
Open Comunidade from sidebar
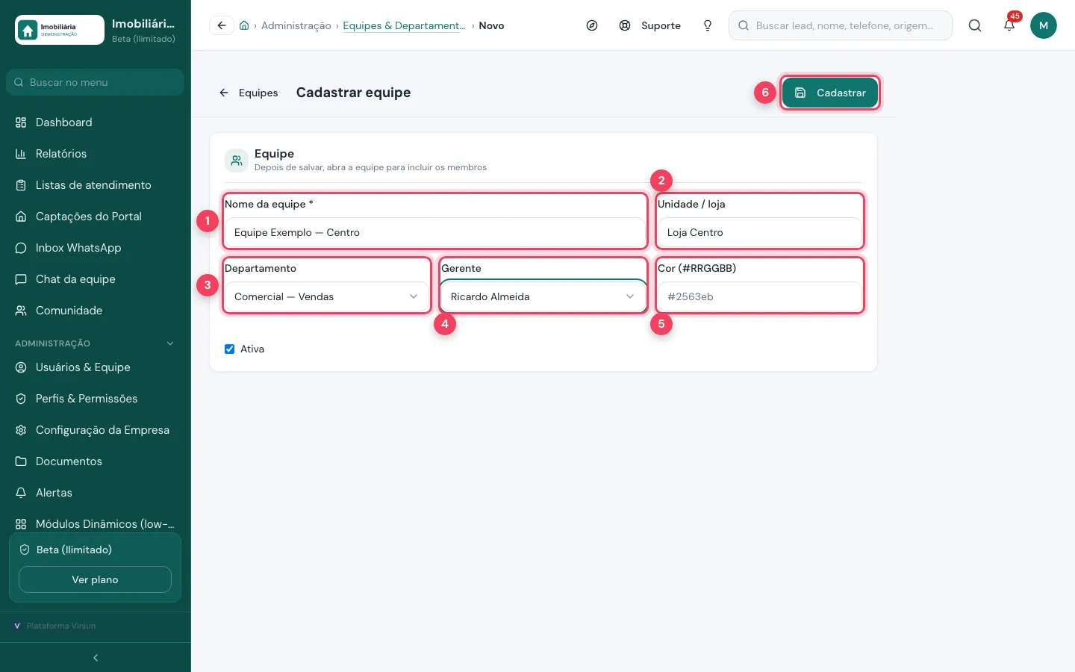96,311
